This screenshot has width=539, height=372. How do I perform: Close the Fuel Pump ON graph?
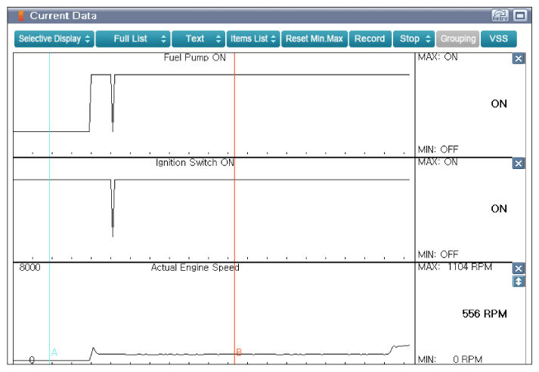(x=519, y=59)
